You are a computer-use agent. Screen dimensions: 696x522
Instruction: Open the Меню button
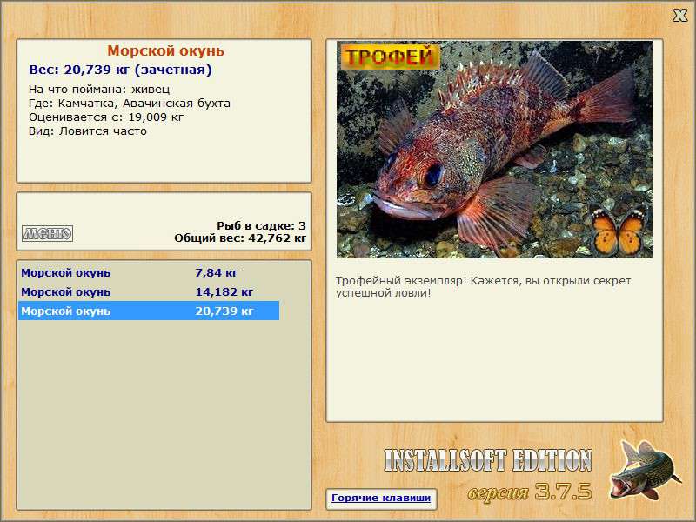[48, 233]
